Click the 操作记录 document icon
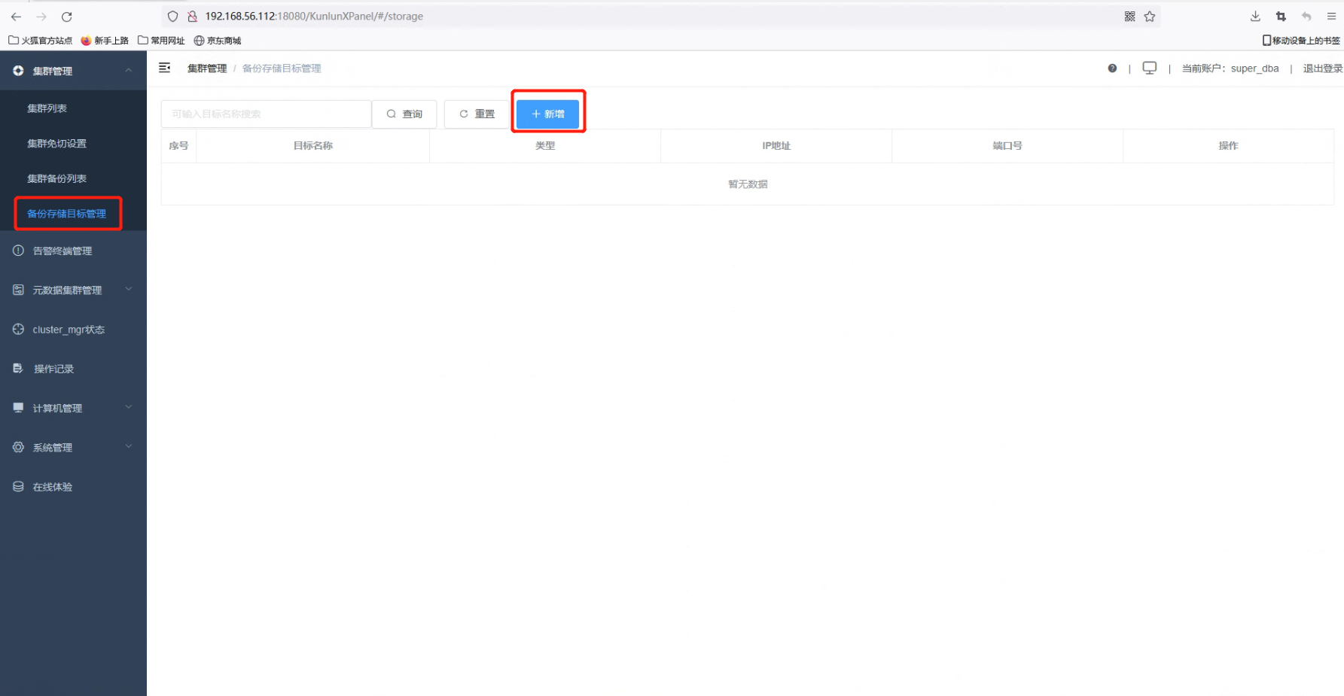 click(x=18, y=368)
